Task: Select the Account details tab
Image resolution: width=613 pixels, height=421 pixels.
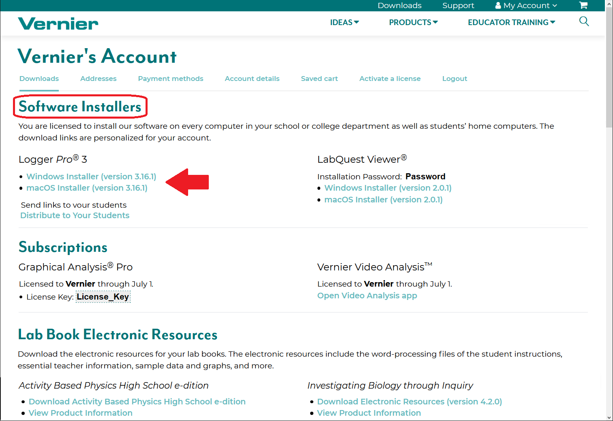Action: 252,79
